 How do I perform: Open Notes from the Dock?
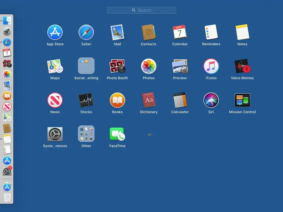(x=7, y=139)
